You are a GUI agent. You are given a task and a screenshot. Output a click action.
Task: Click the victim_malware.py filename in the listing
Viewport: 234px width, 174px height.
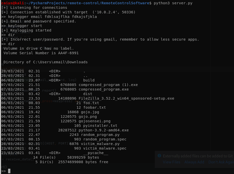101,144
